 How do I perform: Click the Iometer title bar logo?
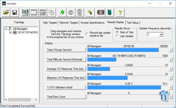(4, 4)
